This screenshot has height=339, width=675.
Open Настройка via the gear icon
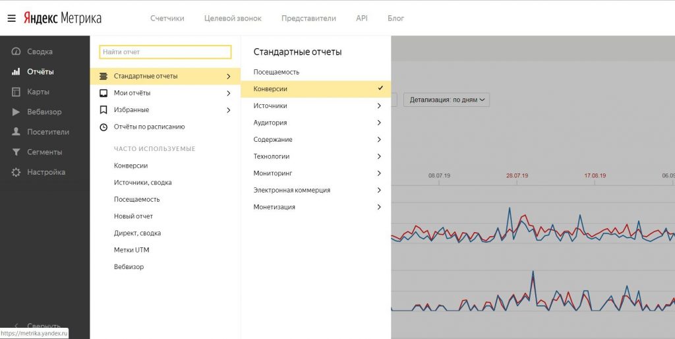coord(16,172)
